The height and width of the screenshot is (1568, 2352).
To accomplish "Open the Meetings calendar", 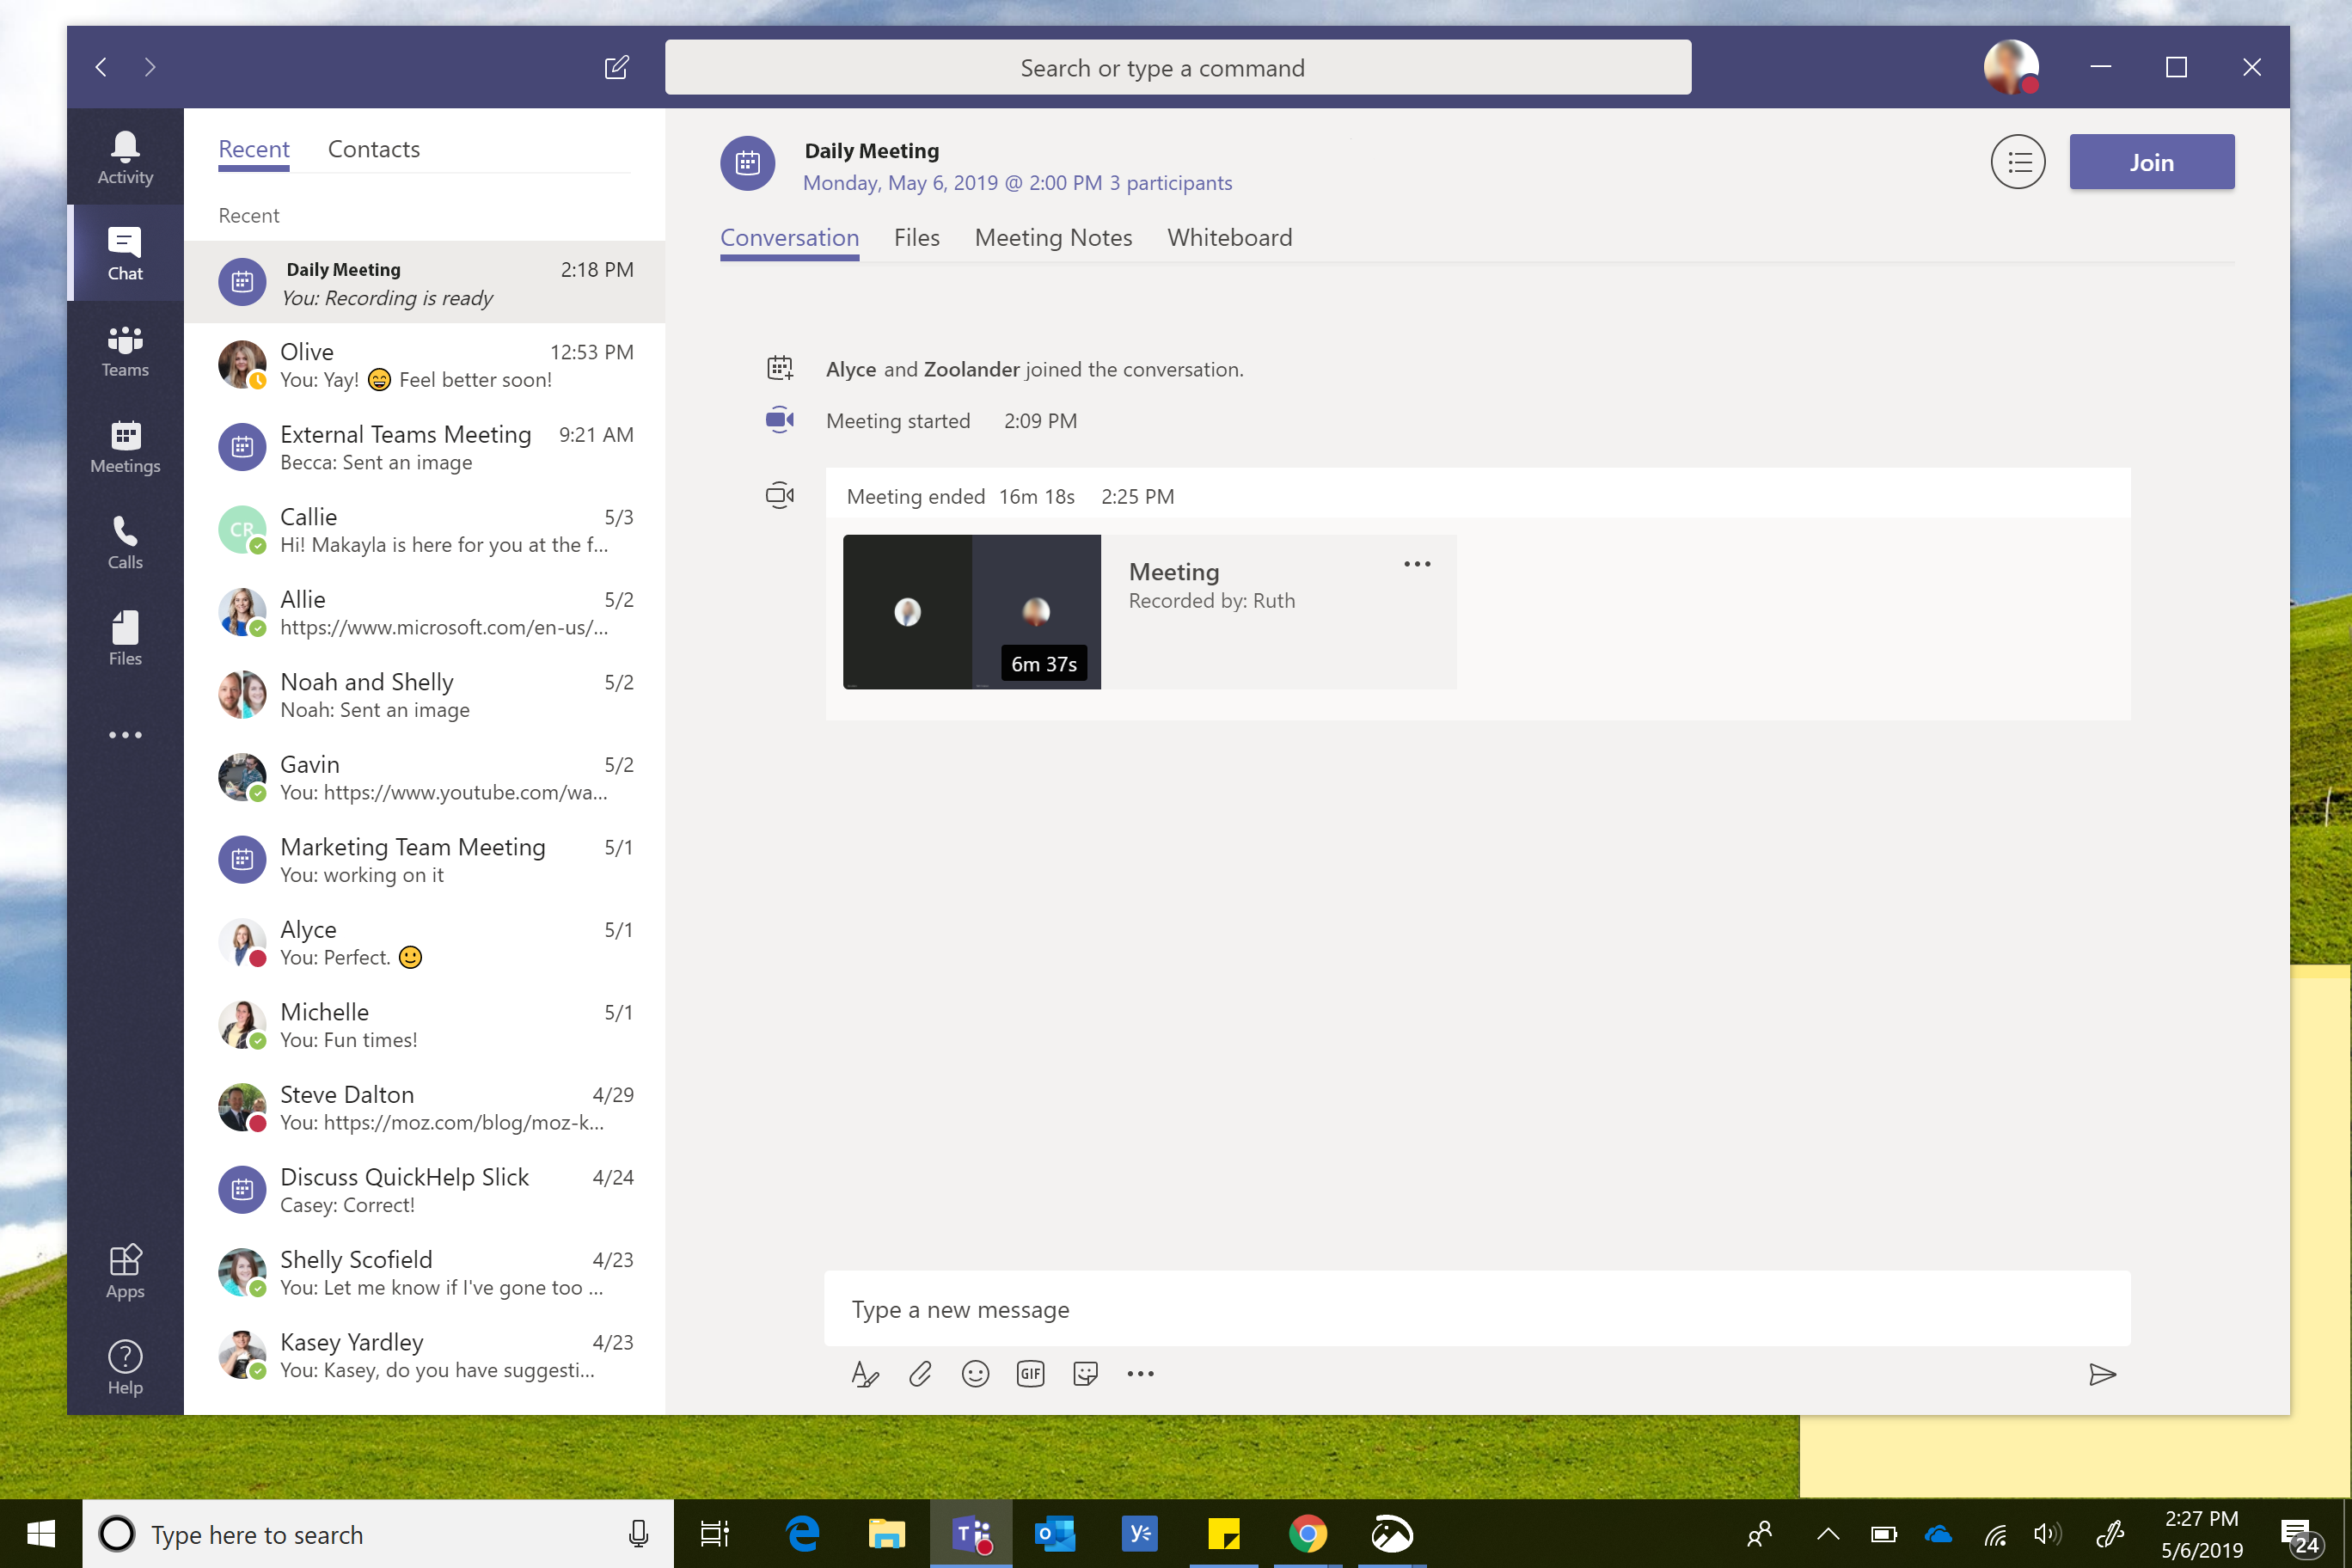I will coord(124,447).
